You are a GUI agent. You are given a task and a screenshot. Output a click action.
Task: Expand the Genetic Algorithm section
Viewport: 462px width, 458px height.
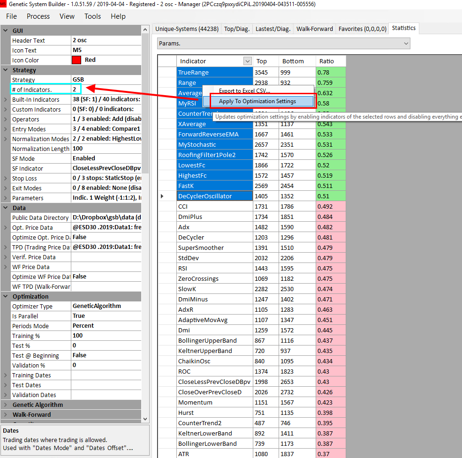(x=5, y=405)
